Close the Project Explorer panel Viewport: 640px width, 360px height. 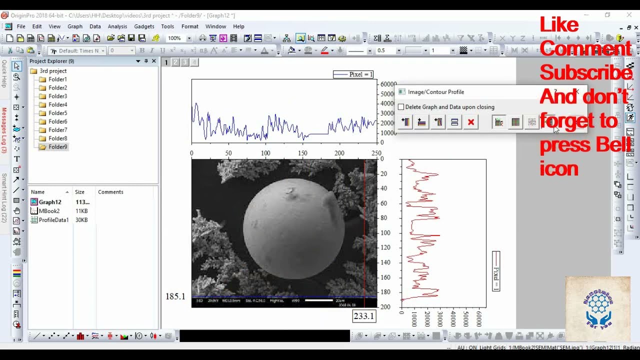click(153, 61)
